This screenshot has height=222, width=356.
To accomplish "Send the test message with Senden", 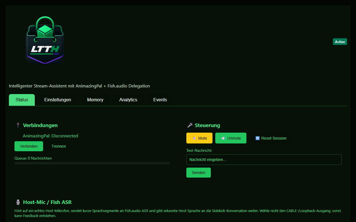I will (199, 173).
